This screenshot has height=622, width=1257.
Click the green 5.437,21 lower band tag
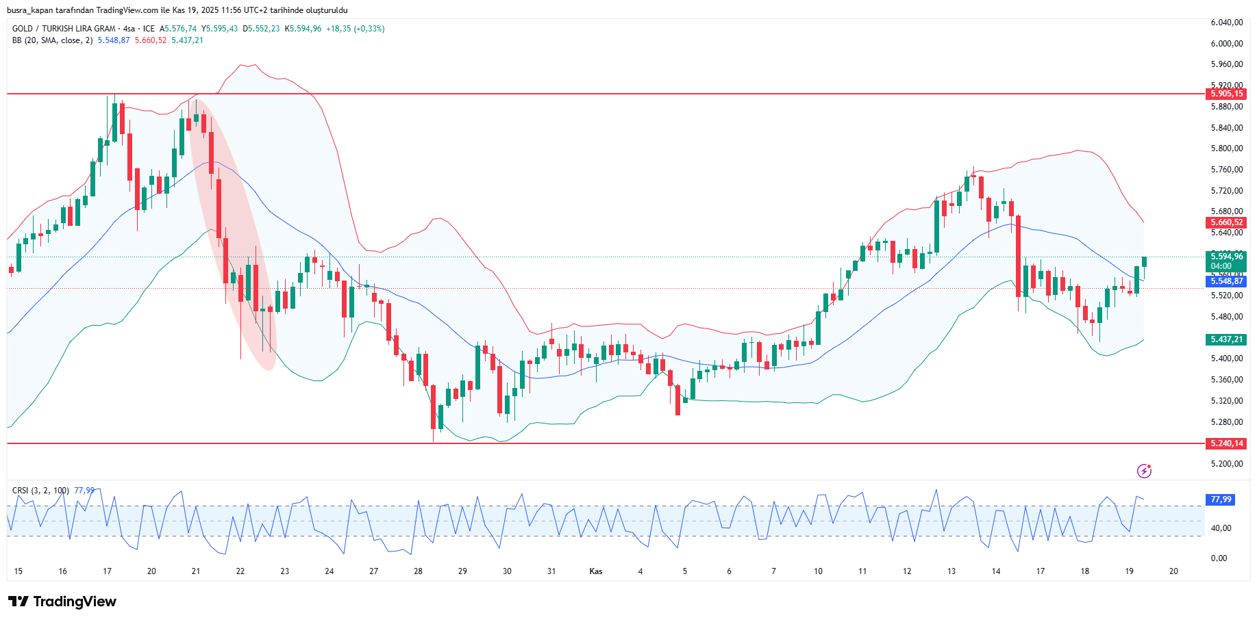point(1225,339)
